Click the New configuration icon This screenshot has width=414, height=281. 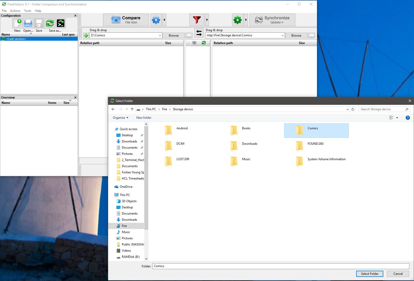17,23
